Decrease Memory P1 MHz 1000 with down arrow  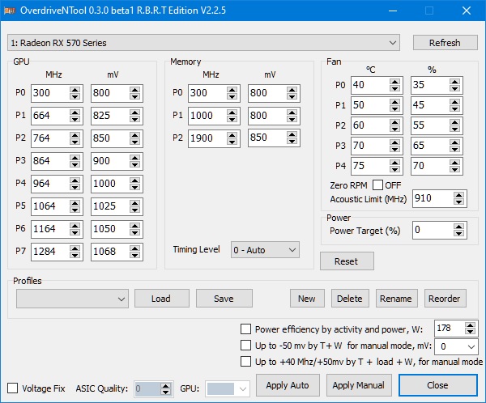(x=232, y=120)
